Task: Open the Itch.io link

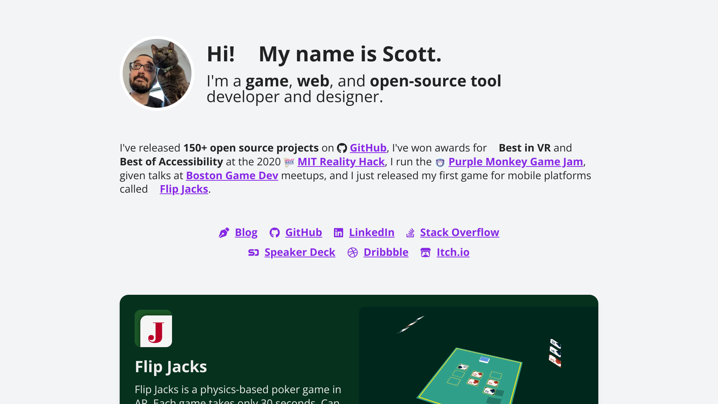Action: coord(453,252)
